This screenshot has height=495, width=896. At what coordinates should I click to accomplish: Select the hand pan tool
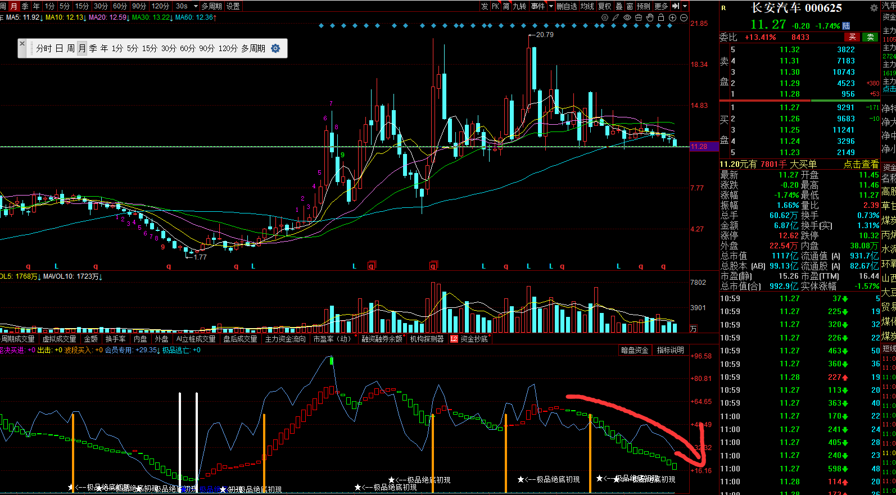[x=650, y=17]
